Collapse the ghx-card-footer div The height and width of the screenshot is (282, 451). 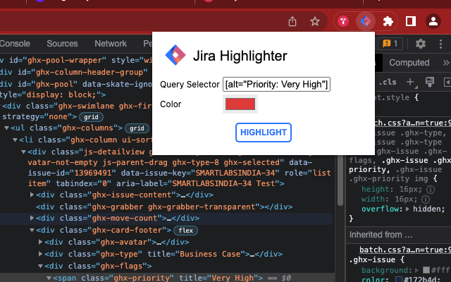tap(32, 231)
